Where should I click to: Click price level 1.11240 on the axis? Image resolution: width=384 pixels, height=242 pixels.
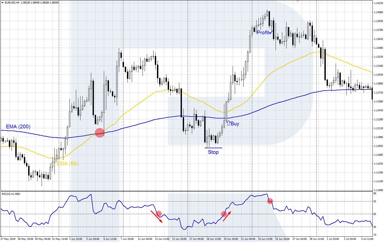click(378, 181)
